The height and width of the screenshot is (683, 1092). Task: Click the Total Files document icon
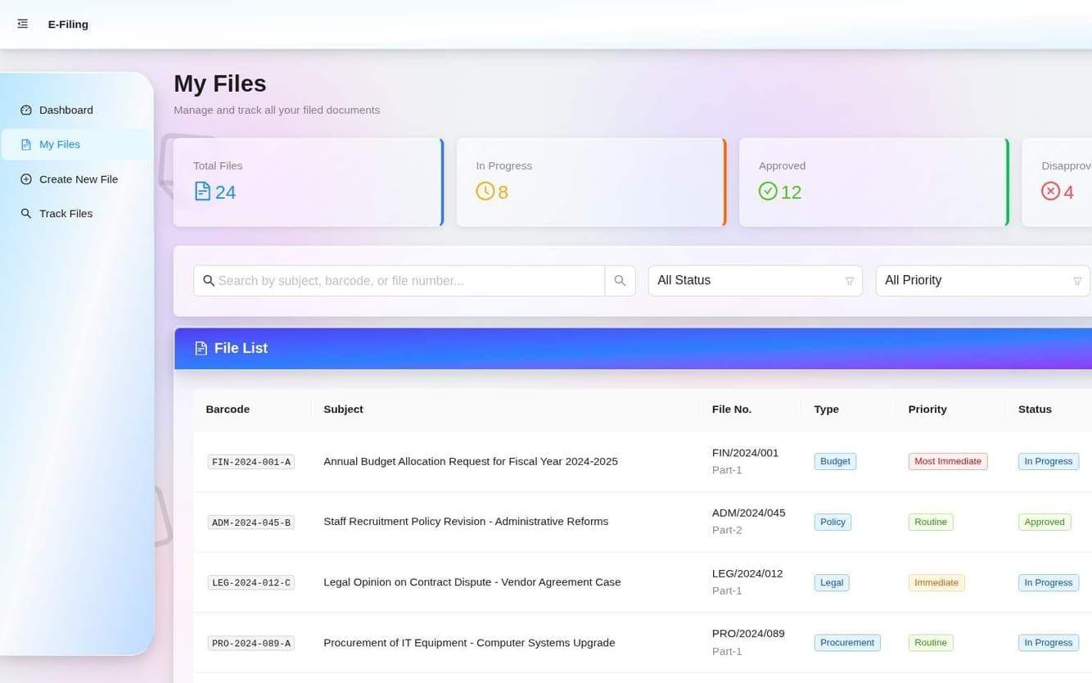202,192
